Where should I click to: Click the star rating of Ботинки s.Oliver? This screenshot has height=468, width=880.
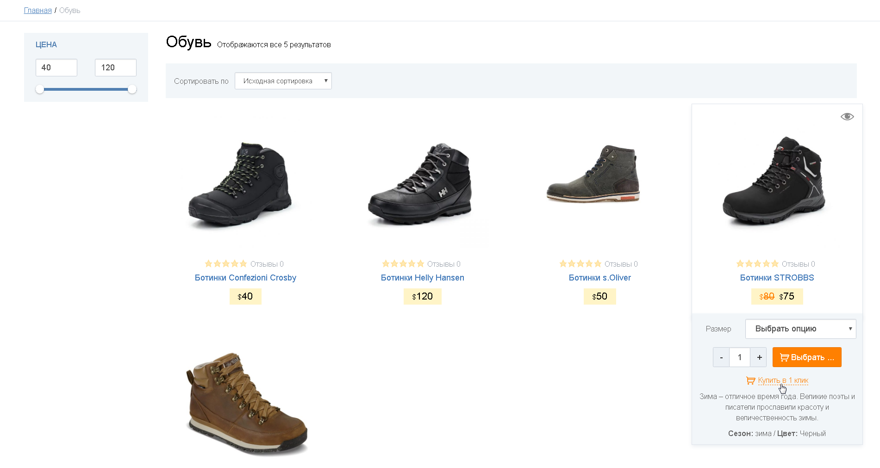(x=580, y=264)
